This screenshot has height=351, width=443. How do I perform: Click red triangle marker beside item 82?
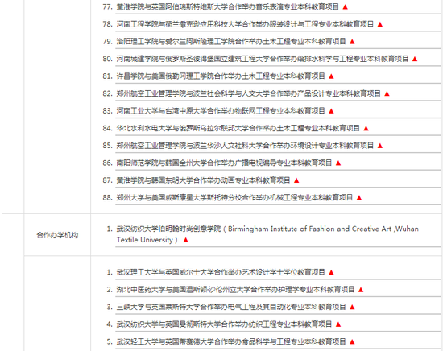pos(387,93)
